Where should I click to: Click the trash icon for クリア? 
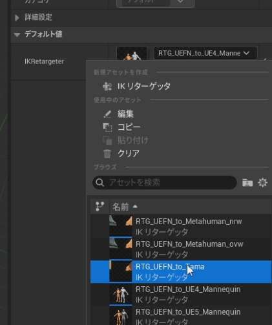tap(107, 154)
